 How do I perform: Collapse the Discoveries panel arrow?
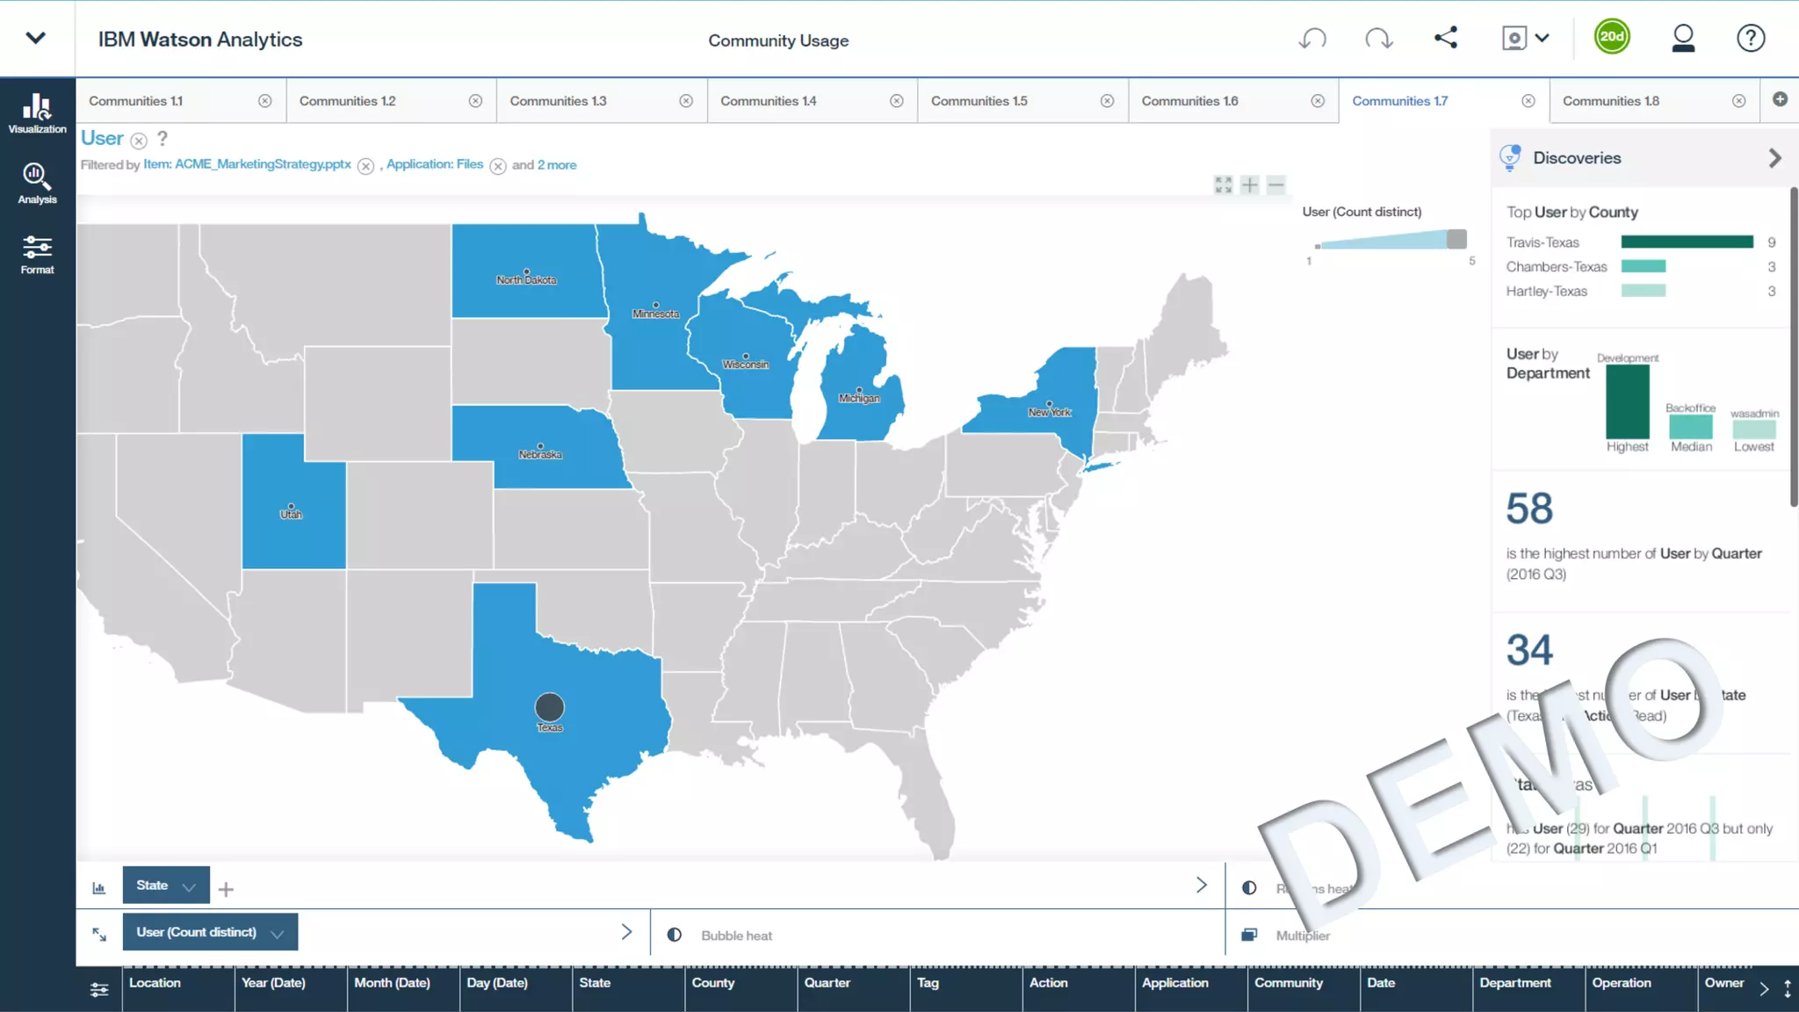tap(1774, 158)
